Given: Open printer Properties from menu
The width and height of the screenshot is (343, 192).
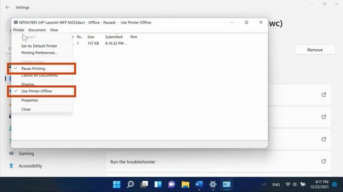Looking at the screenshot, I should pyautogui.click(x=30, y=100).
